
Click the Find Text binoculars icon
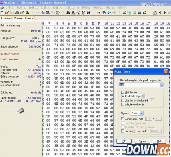[68, 13]
